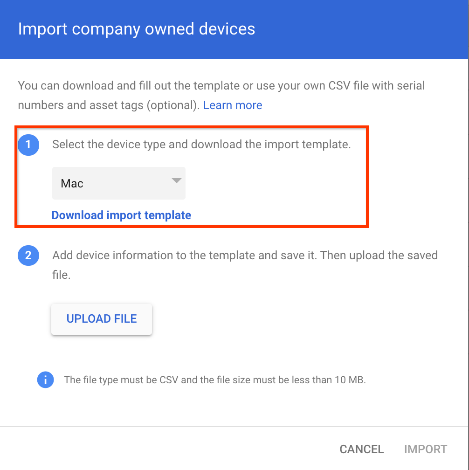Click the Select the device type instruction
The image size is (469, 470).
[201, 145]
